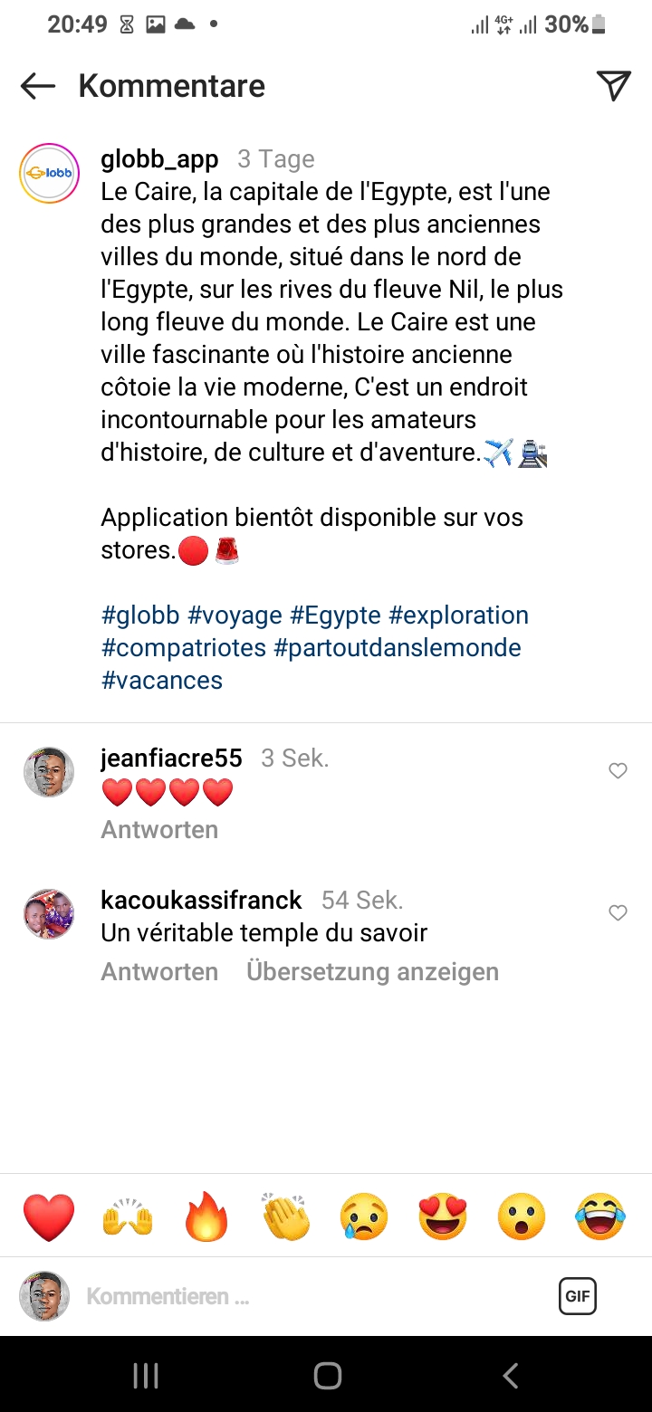This screenshot has height=1412, width=652.
Task: Tap the share paper plane icon
Action: click(x=613, y=85)
